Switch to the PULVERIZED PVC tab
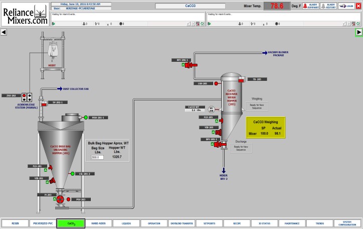Viewport: 363px width, 229px height. 42,223
